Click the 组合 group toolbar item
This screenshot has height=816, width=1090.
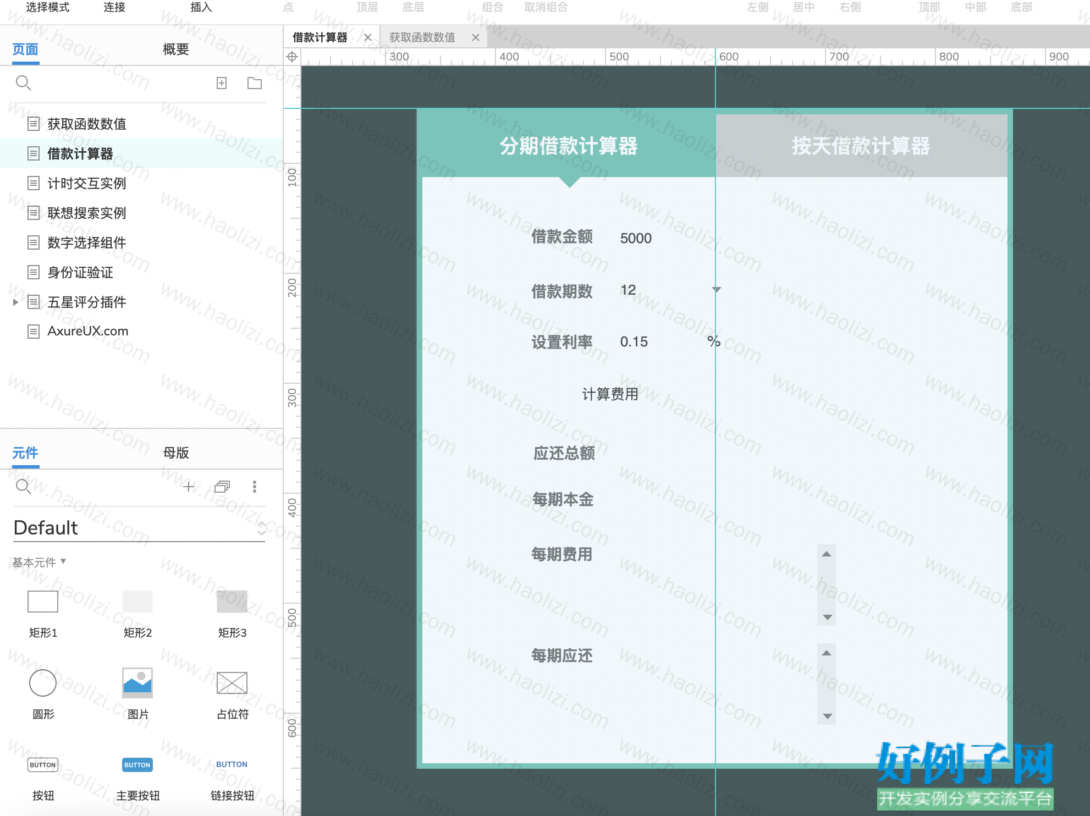493,7
